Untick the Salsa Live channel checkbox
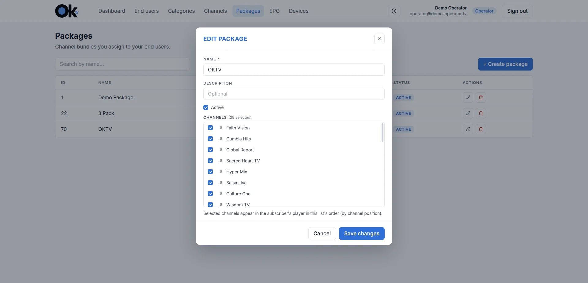The height and width of the screenshot is (283, 588). [x=210, y=183]
